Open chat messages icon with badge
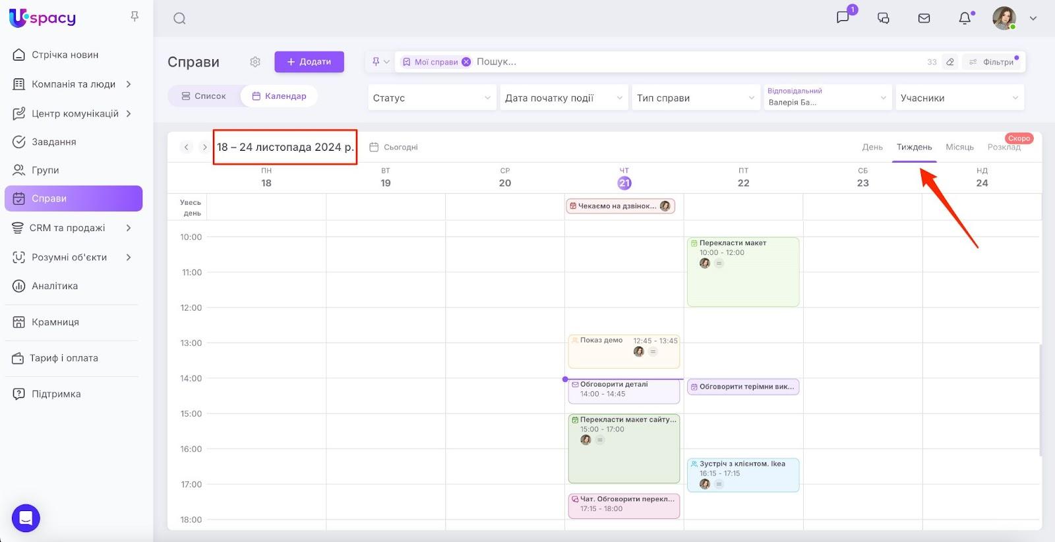 (x=843, y=18)
